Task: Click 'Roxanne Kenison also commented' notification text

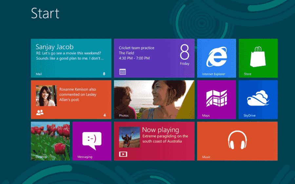Action: click(x=78, y=94)
